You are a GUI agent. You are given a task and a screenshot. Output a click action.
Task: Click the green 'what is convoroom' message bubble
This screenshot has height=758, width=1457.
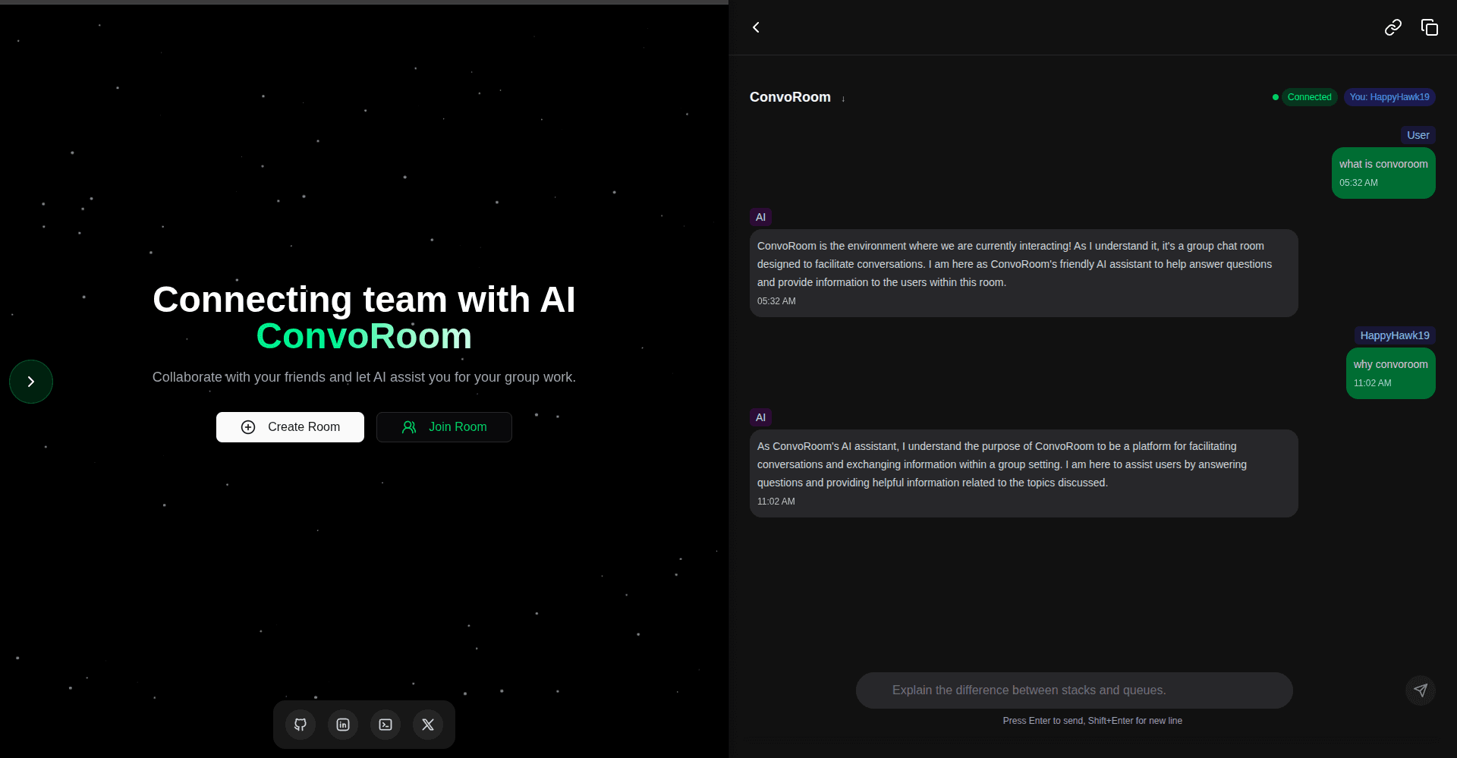coord(1383,172)
